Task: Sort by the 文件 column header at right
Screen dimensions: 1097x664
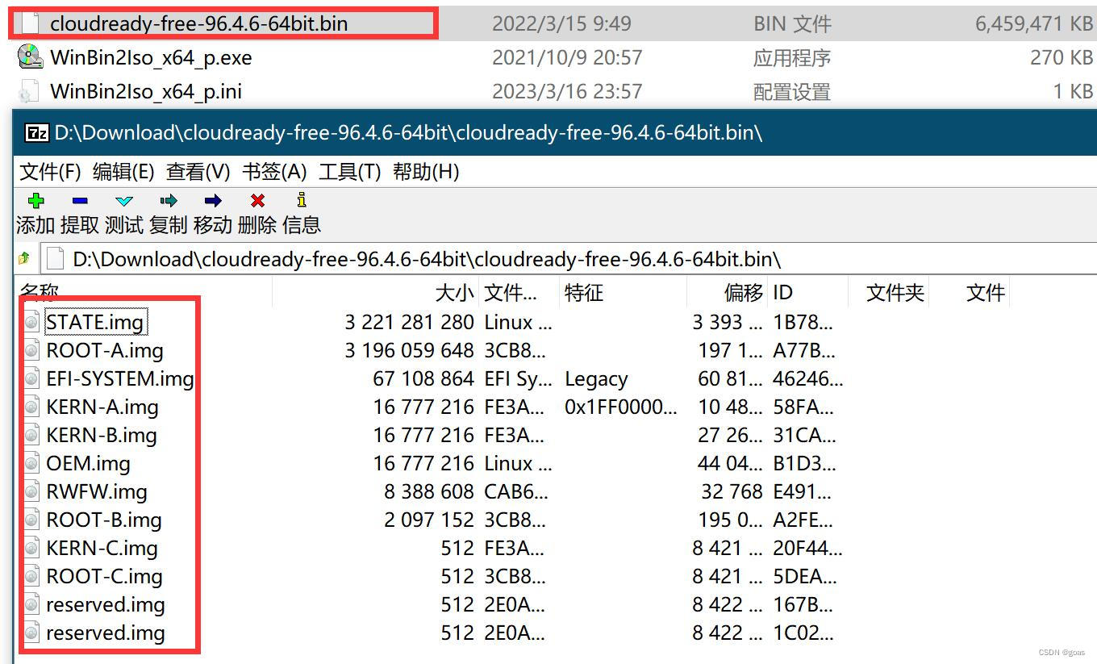Action: 986,293
